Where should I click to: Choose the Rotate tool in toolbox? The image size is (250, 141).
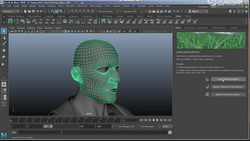[4, 56]
